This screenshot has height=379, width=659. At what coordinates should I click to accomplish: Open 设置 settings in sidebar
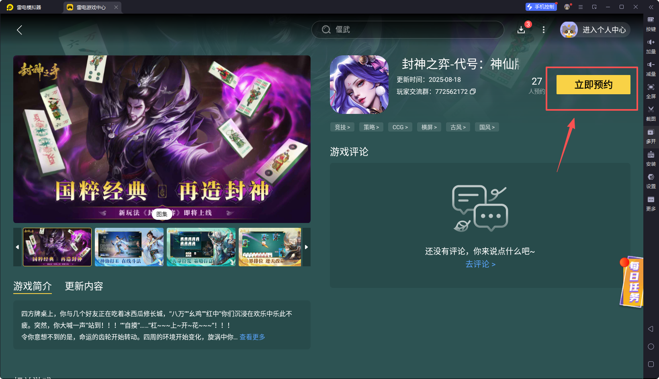(651, 181)
